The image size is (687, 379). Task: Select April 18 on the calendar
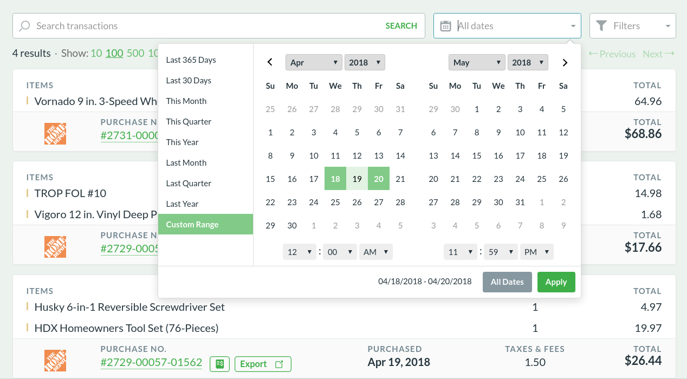(335, 179)
